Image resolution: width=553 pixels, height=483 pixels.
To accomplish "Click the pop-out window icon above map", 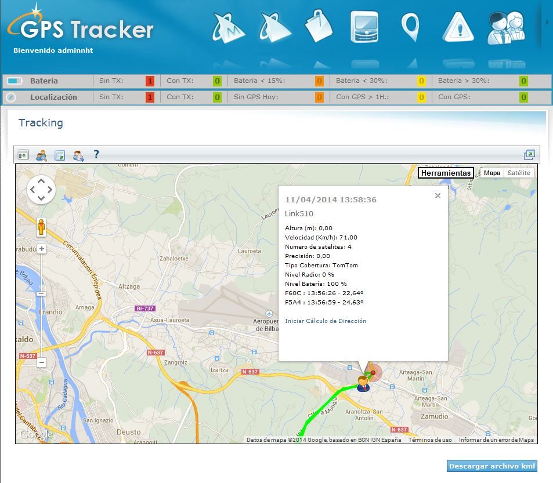I will (529, 155).
